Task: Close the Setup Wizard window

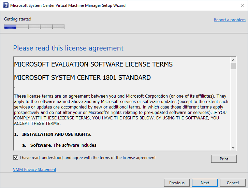Action: [242, 5]
